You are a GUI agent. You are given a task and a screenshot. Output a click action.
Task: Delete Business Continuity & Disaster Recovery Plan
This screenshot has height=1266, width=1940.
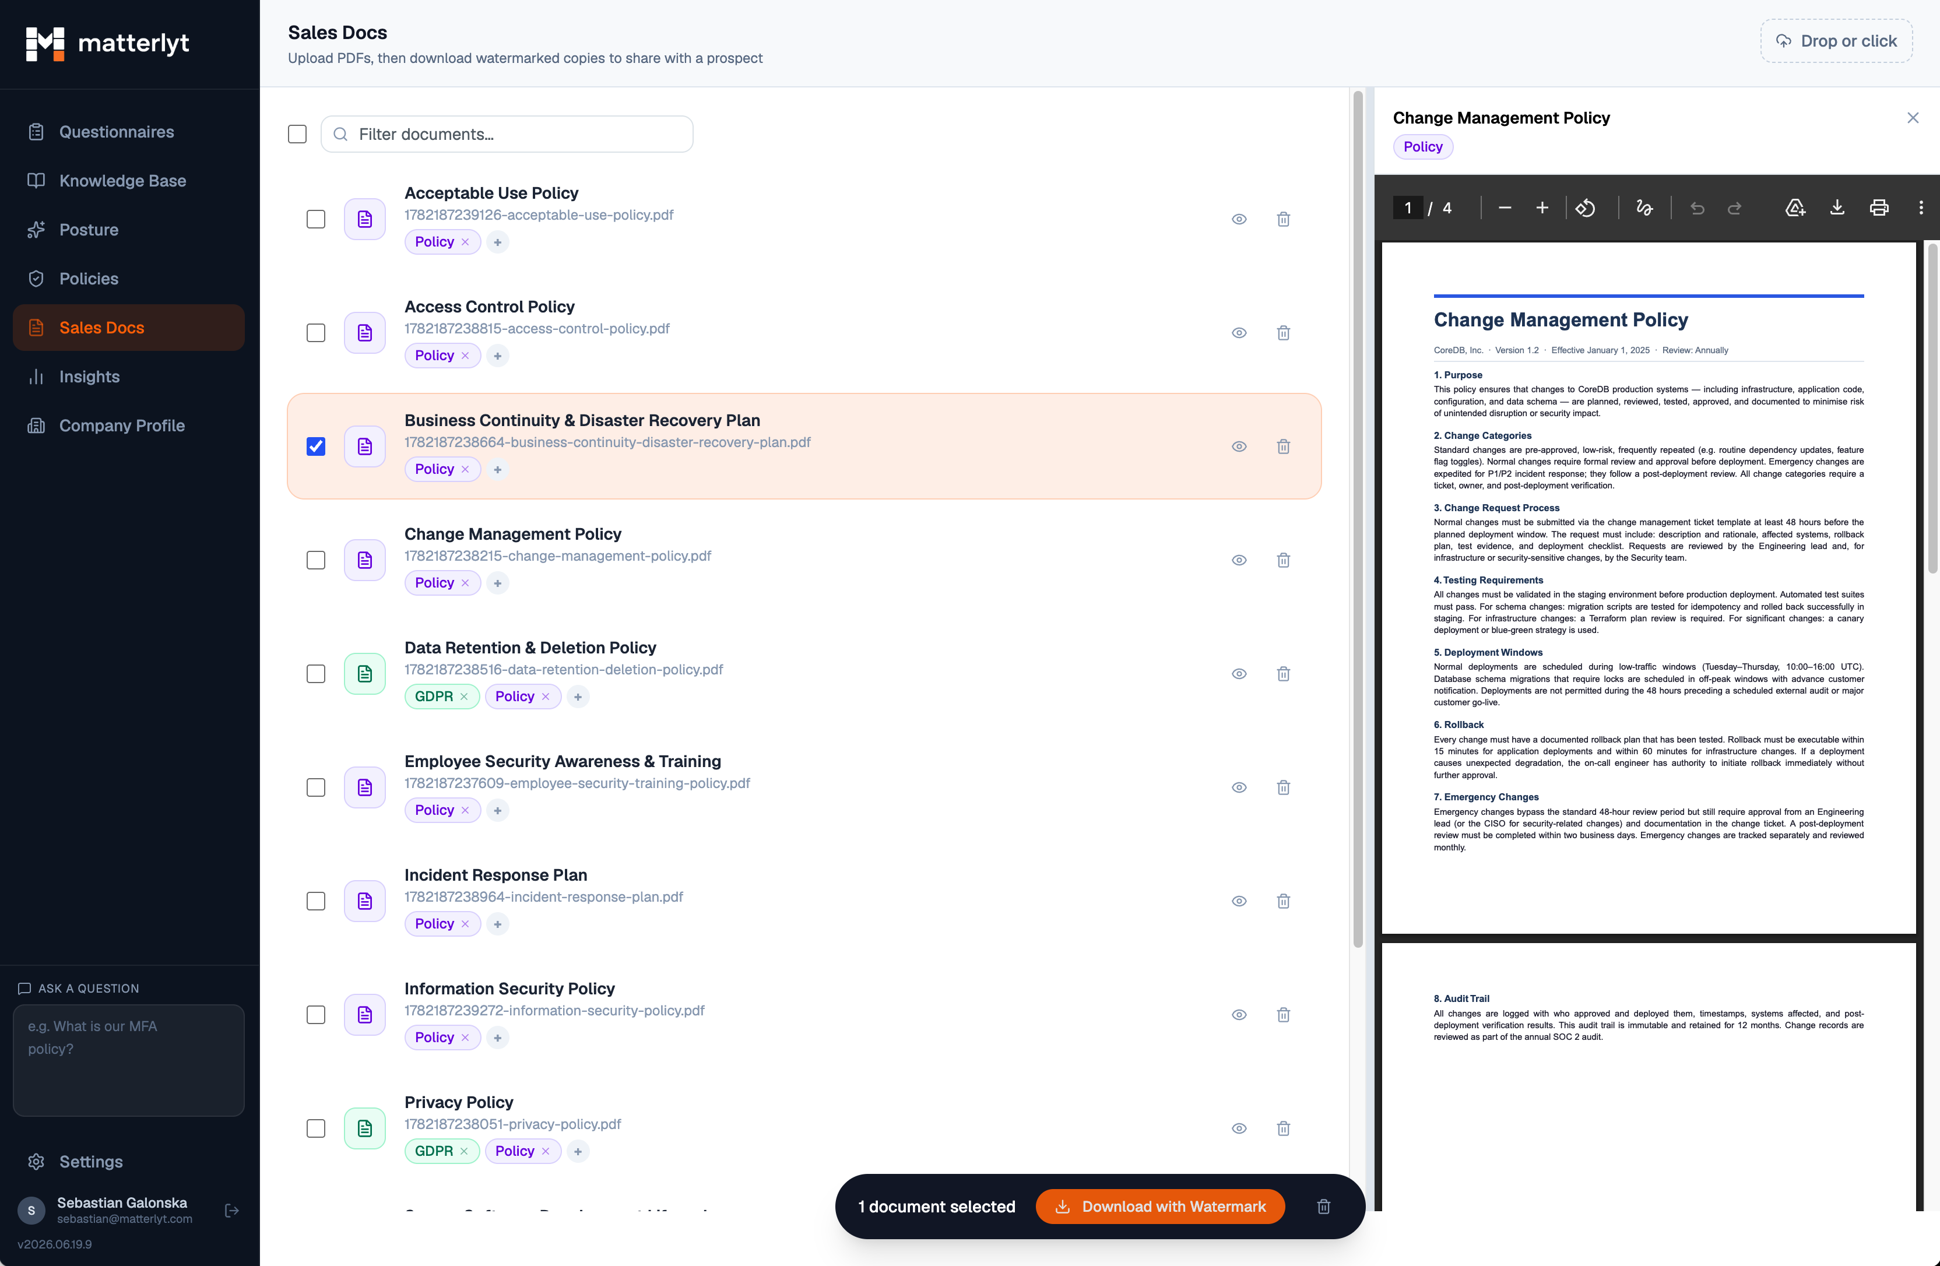[1283, 446]
